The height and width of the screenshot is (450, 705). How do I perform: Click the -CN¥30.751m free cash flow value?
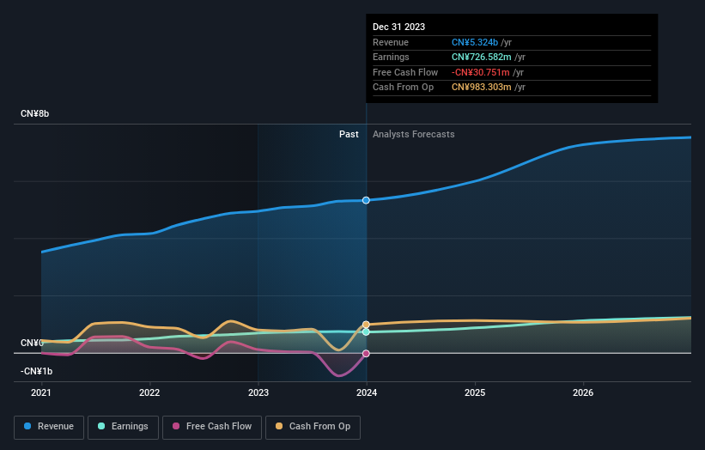[x=481, y=72]
